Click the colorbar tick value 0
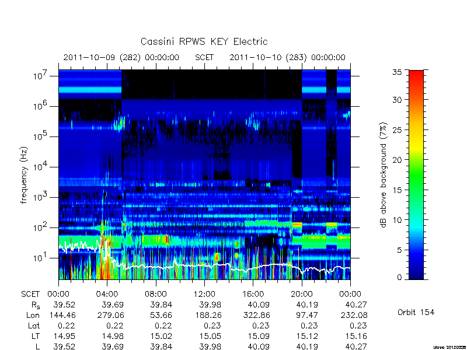 point(399,277)
